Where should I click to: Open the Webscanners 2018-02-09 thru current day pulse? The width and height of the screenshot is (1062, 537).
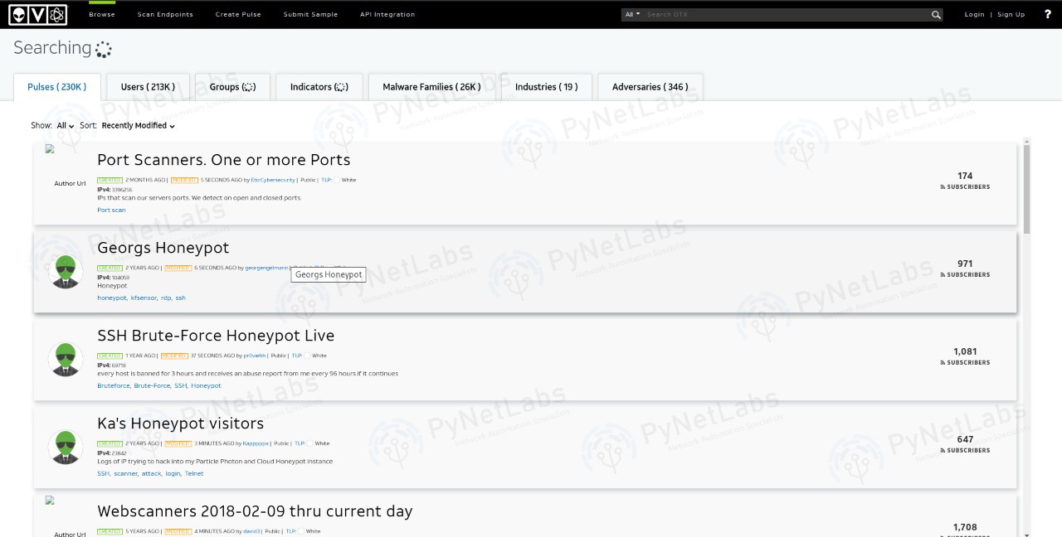coord(255,511)
